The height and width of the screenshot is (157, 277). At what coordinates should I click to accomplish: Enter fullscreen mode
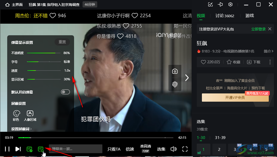pyautogui.click(x=185, y=149)
